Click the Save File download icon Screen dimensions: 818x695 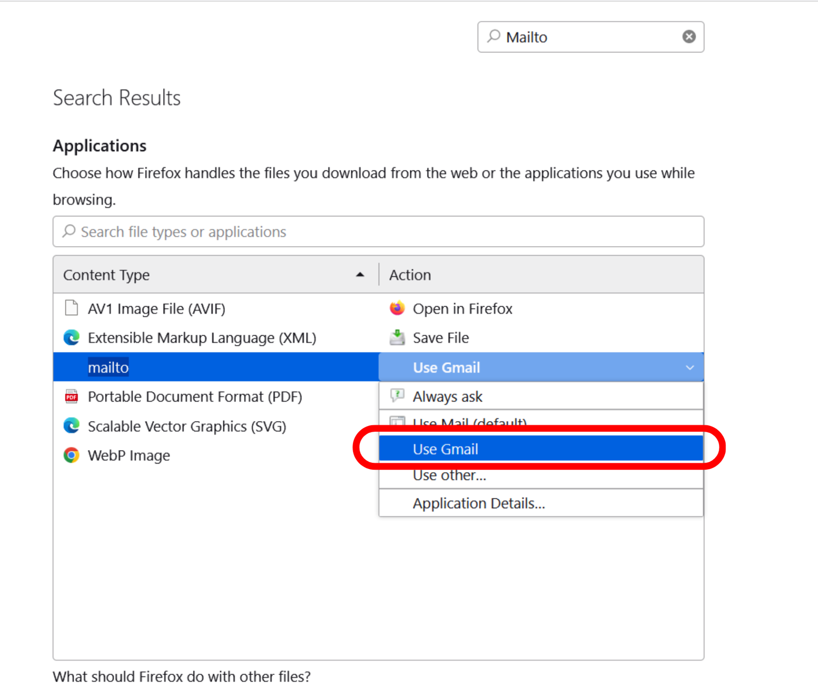[397, 337]
